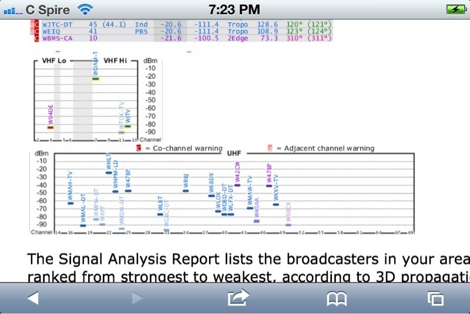The image size is (470, 314).
Task: Click the '108.9' distance value
Action: [267, 31]
